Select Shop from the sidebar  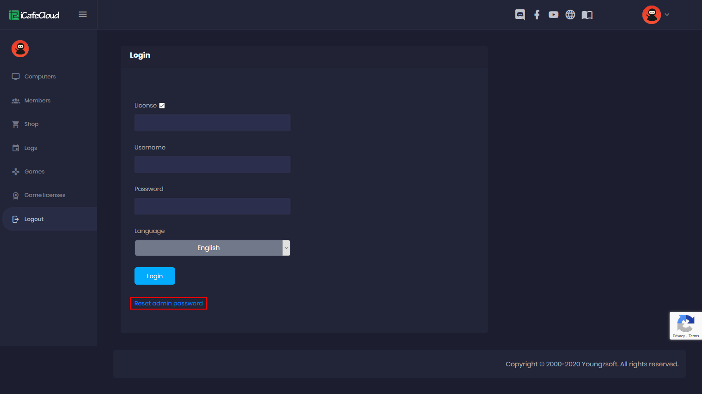[x=31, y=124]
